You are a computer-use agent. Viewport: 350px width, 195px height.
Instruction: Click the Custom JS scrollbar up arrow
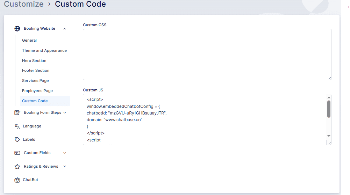coord(329,98)
